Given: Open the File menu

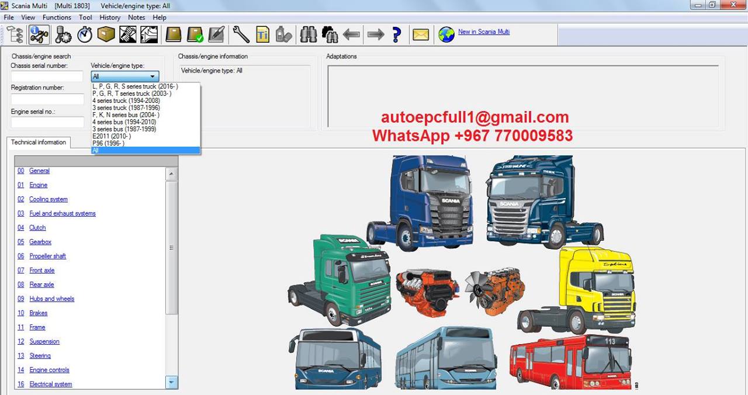Looking at the screenshot, I should coord(9,18).
